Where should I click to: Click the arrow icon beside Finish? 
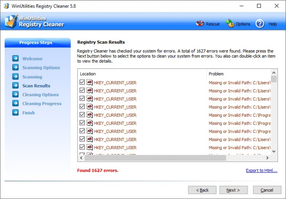[16, 112]
